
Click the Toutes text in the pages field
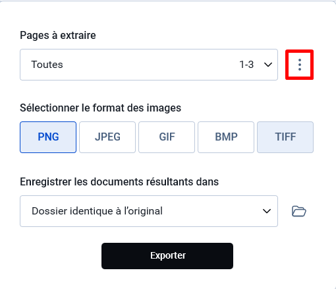pos(47,65)
